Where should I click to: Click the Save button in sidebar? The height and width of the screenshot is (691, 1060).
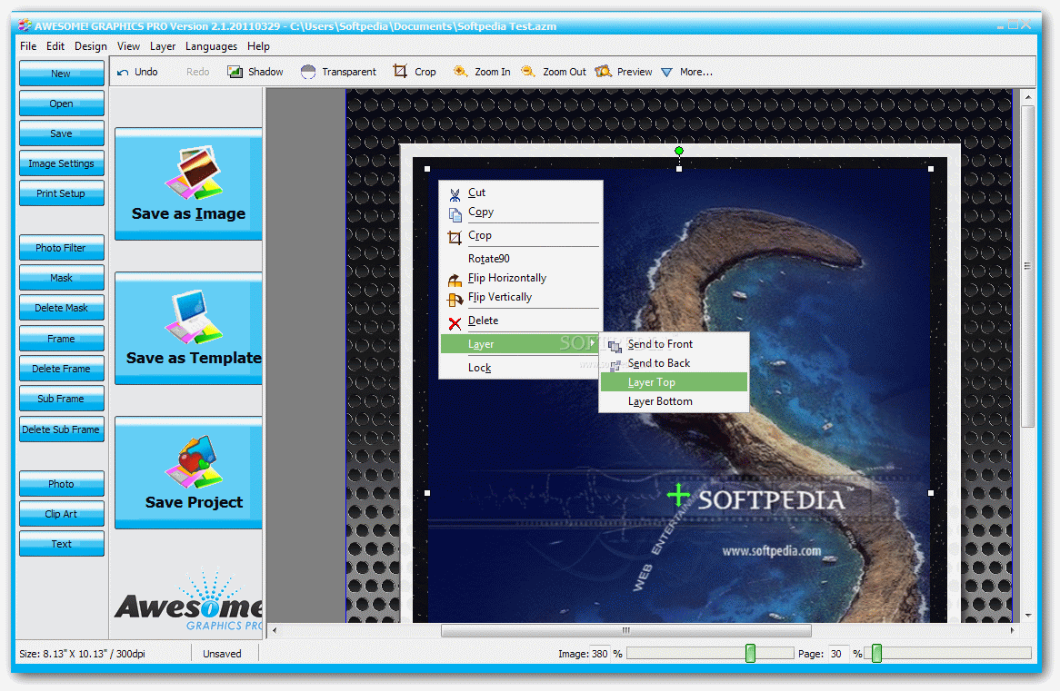tap(62, 133)
